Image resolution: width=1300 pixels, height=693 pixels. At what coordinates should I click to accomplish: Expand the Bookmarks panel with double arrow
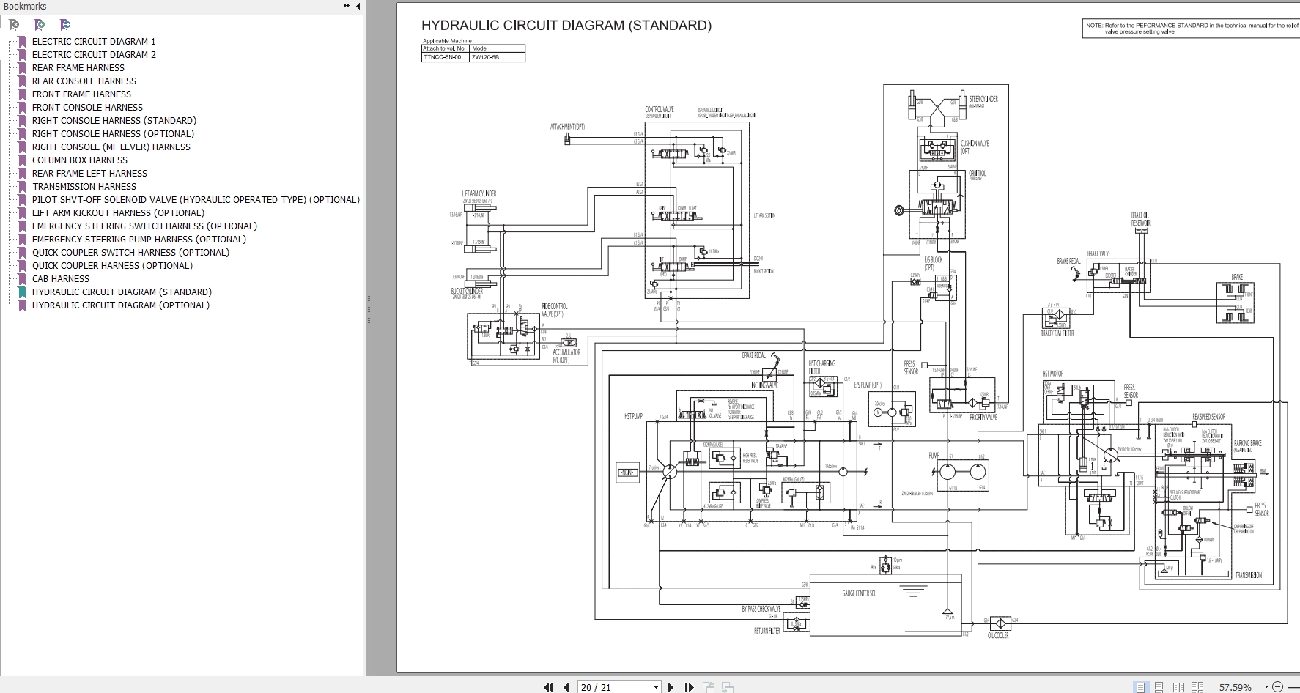tap(346, 6)
